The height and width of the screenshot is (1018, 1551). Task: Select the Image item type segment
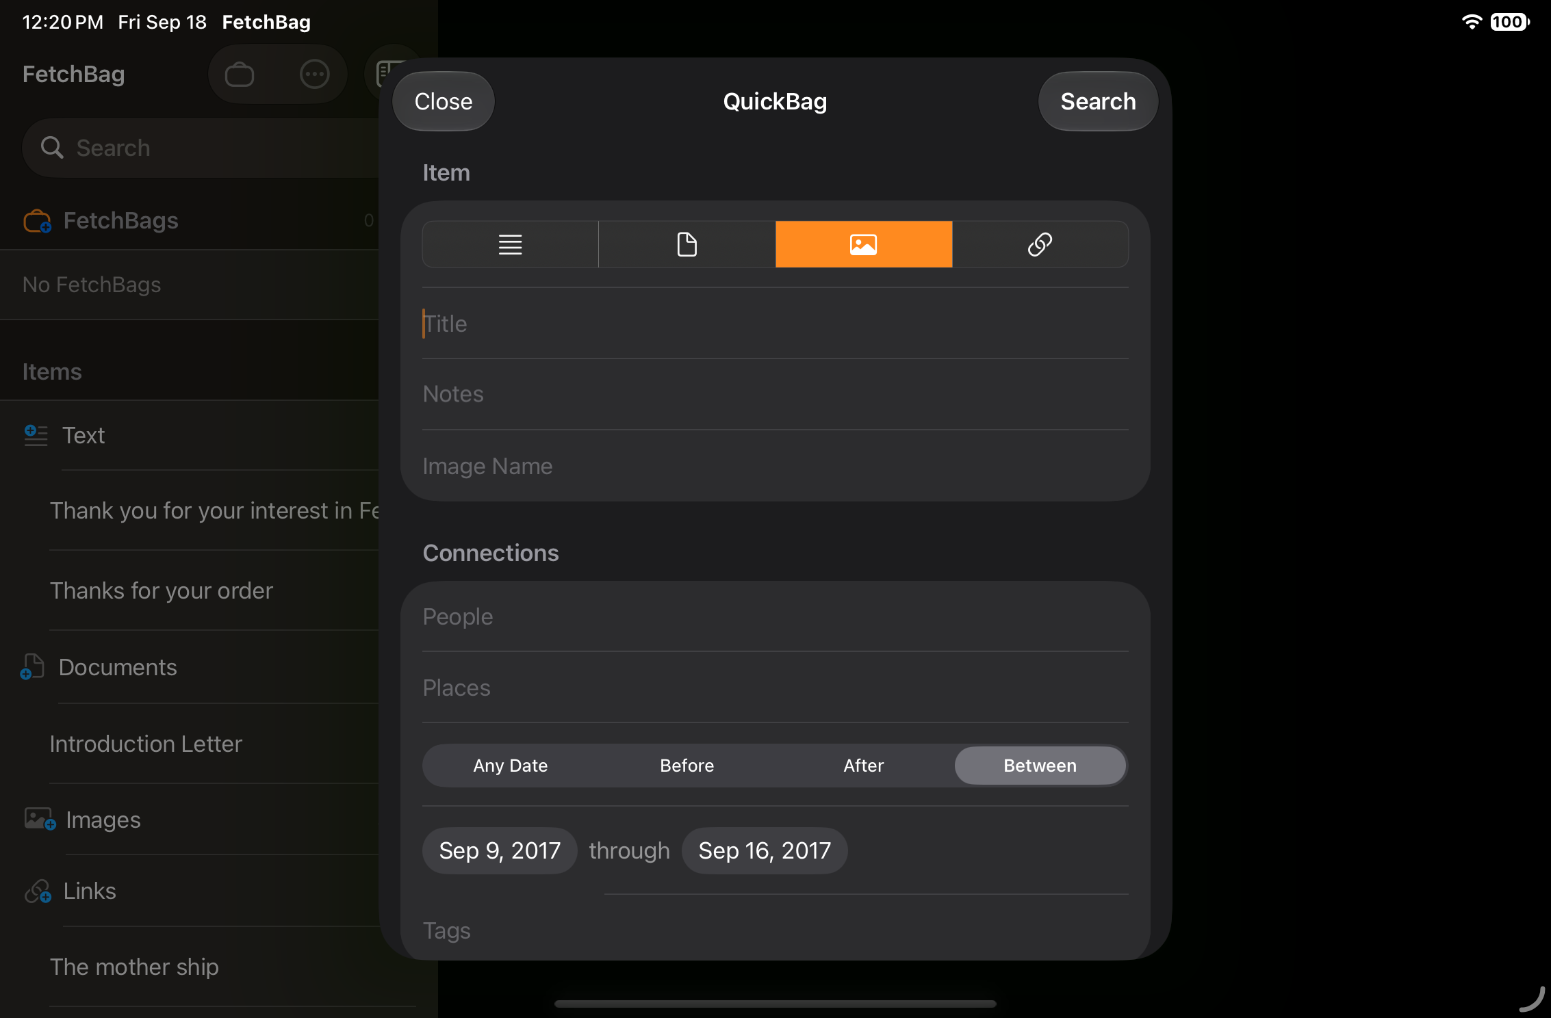(x=864, y=244)
